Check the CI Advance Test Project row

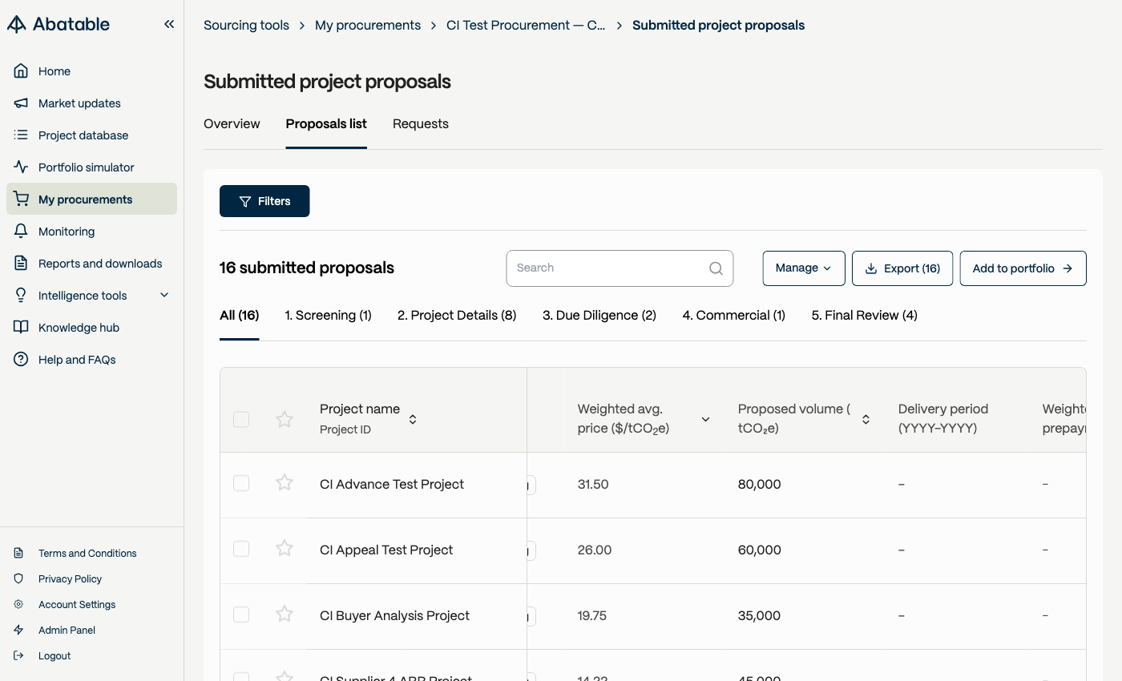(x=241, y=483)
